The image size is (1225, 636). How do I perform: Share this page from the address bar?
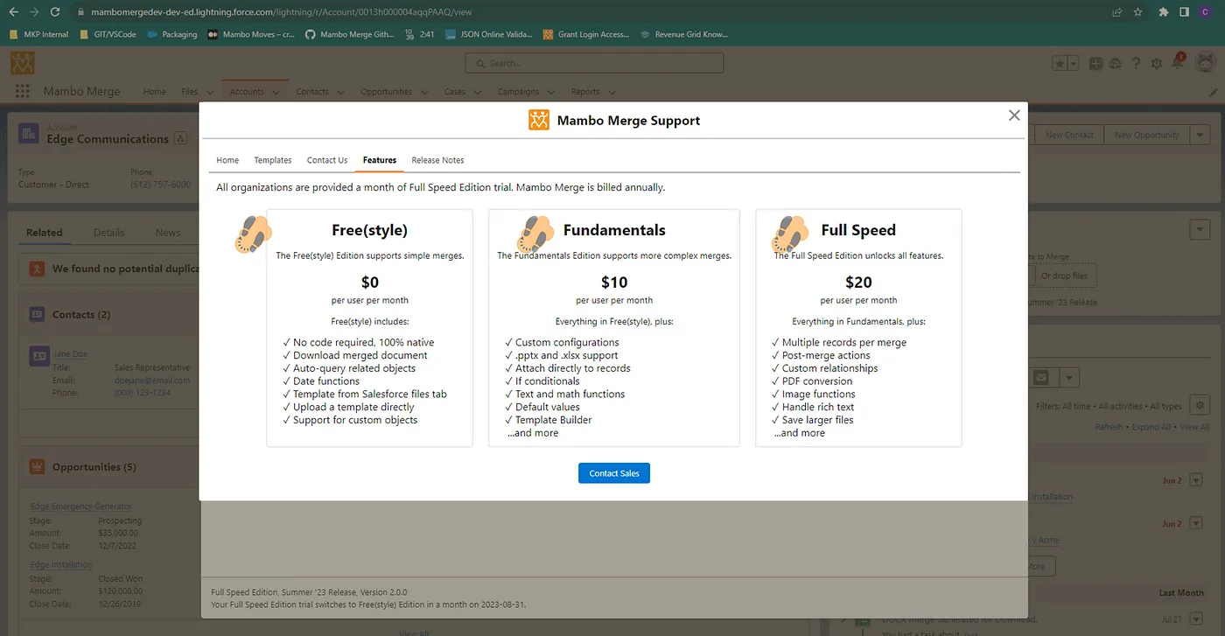pyautogui.click(x=1117, y=12)
